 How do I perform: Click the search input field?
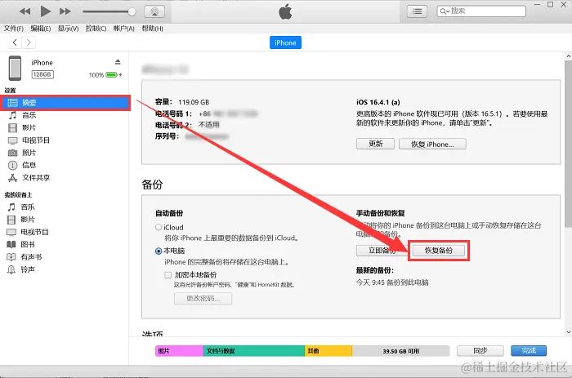481,11
